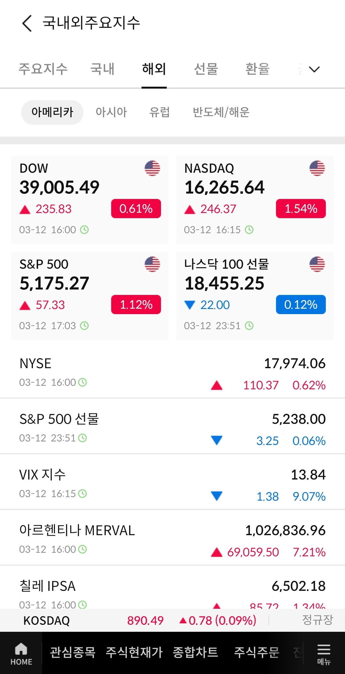
Task: Tap the blue down triangle on the VIX 지수 row
Action: point(217,496)
